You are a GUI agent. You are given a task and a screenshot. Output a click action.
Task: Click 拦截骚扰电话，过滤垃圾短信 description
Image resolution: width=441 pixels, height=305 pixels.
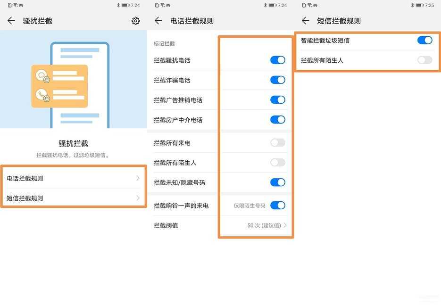point(73,155)
